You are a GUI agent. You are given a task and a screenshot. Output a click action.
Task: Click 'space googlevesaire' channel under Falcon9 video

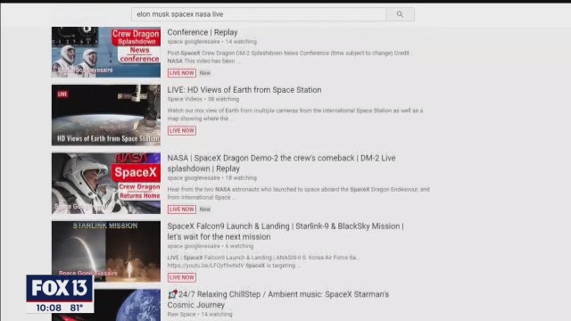(194, 246)
